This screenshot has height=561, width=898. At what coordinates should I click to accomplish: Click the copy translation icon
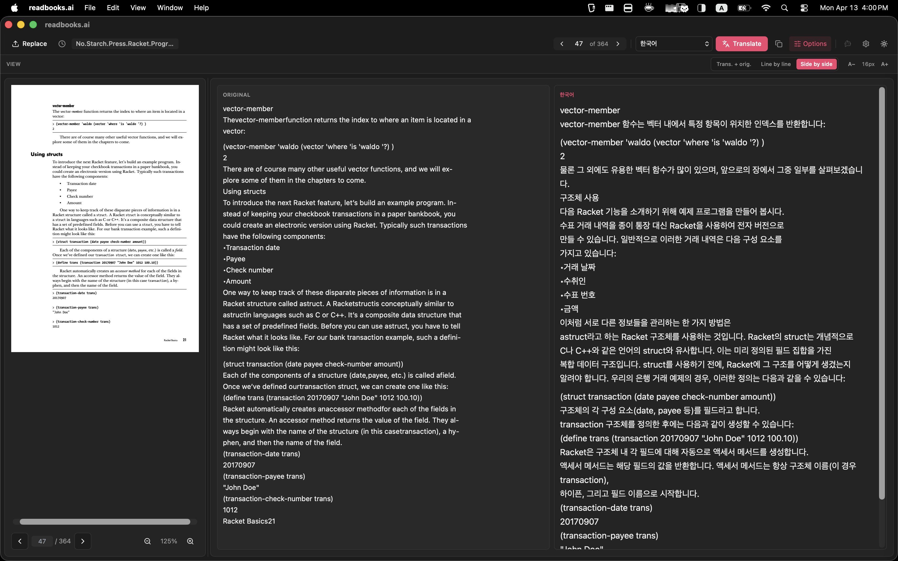click(779, 44)
